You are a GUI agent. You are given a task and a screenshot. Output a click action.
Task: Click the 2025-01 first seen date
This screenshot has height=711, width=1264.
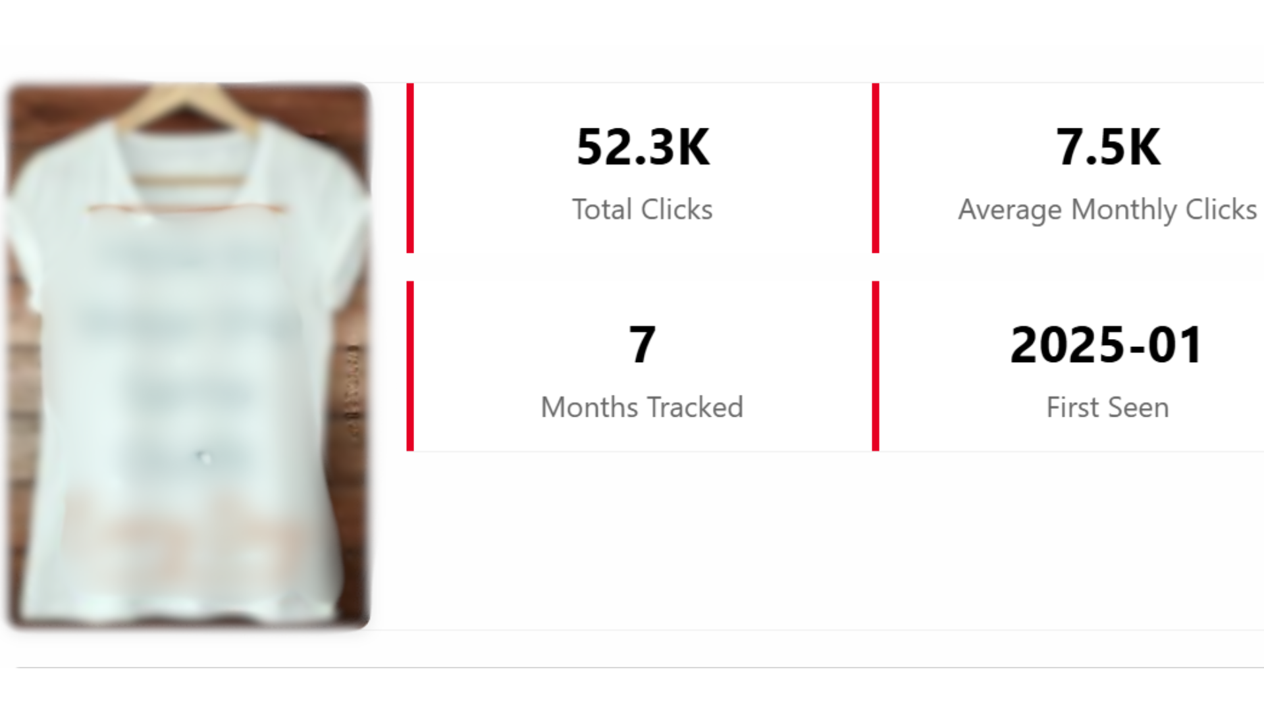[1107, 344]
